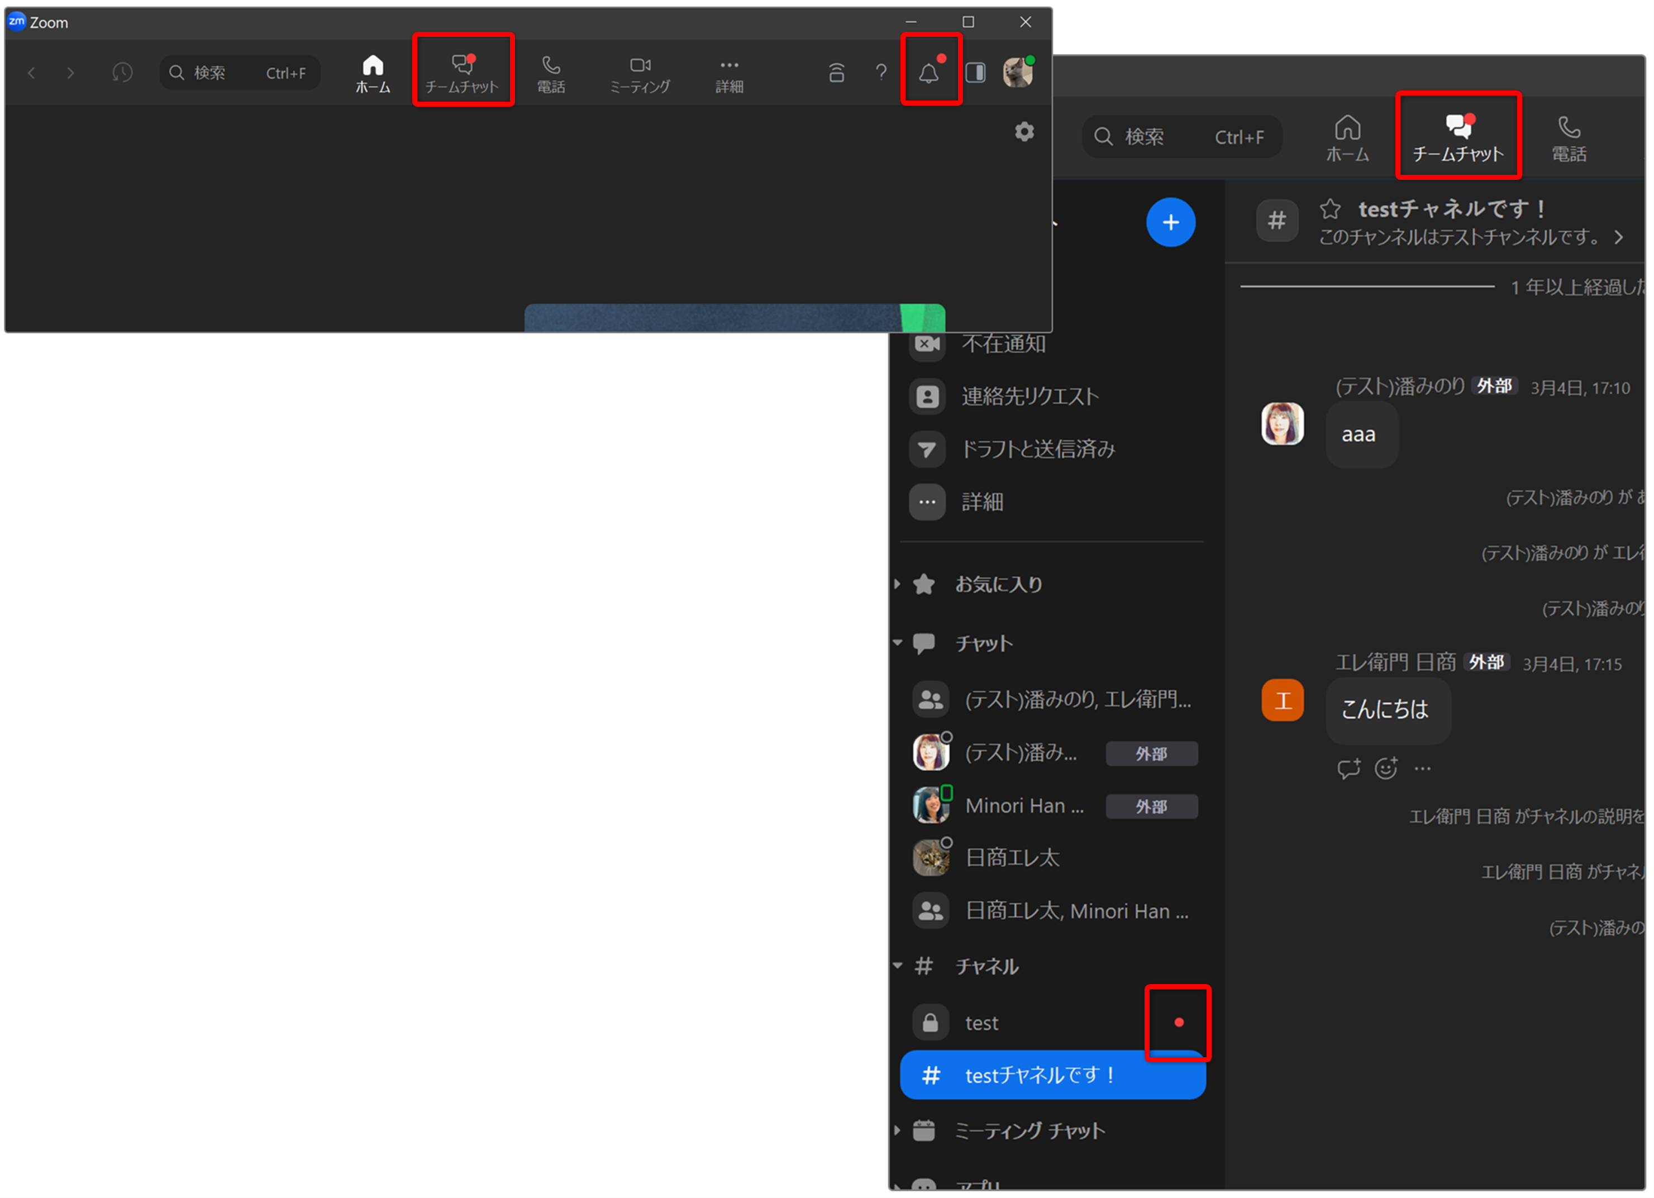Click (テスト)潘みのり message avatar
1654x1198 pixels.
(1283, 424)
